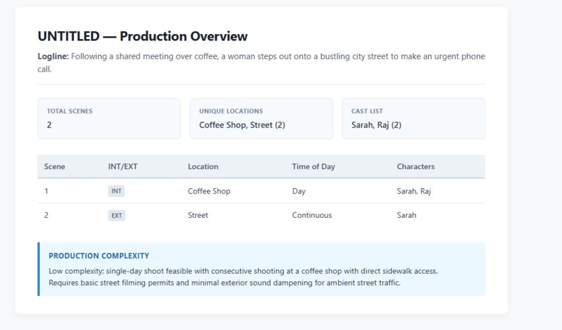The image size is (562, 330).
Task: Click 'Coffee Shop, Street (2)' value
Action: 242,125
